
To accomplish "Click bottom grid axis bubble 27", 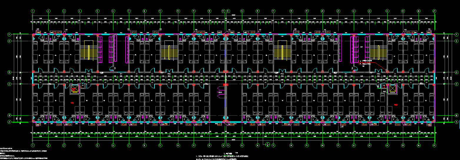I will point(434,145).
